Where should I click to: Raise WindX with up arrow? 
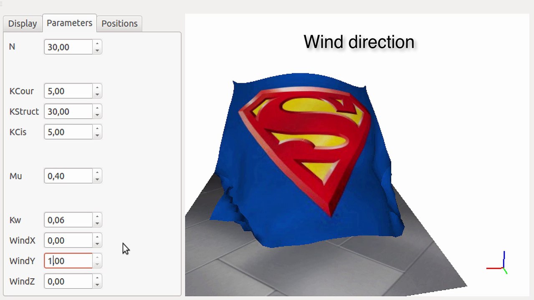[97, 237]
